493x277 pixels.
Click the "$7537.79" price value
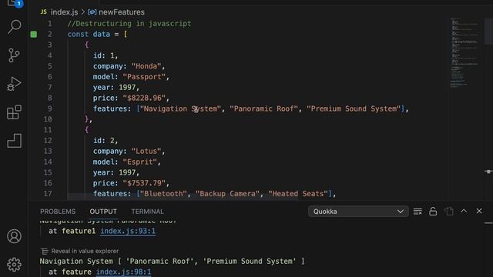(144, 183)
